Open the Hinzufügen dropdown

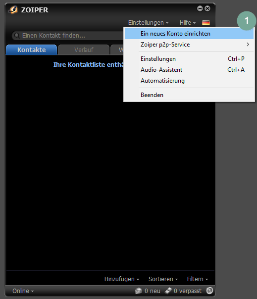122,279
